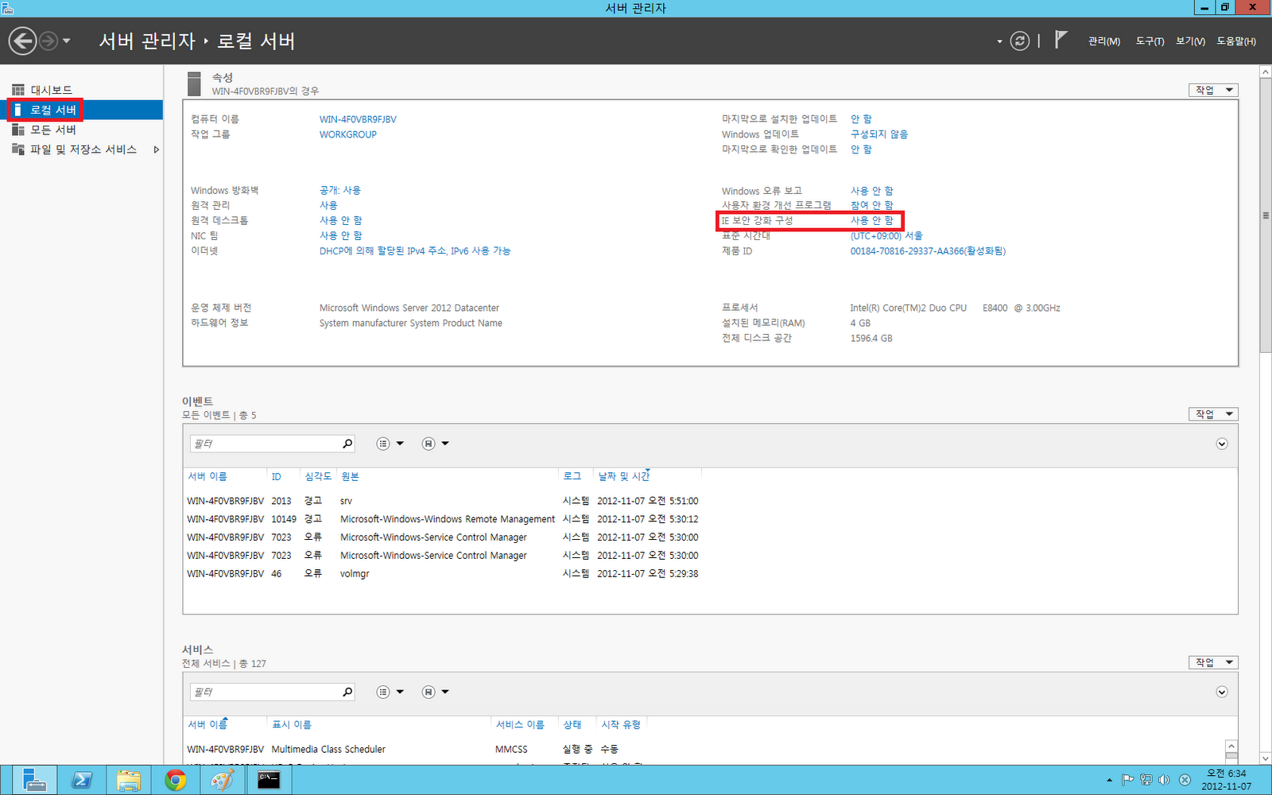Click the 제품 ID link 00184-70816-29337-AA366

(x=928, y=250)
